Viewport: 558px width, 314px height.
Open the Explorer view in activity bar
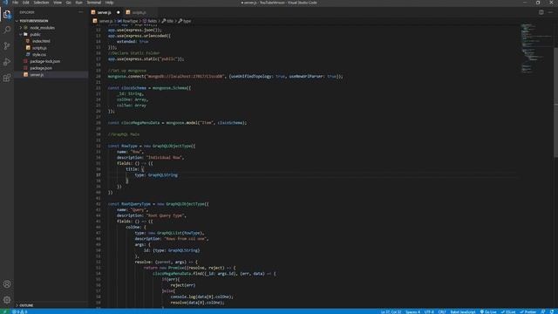(7, 14)
